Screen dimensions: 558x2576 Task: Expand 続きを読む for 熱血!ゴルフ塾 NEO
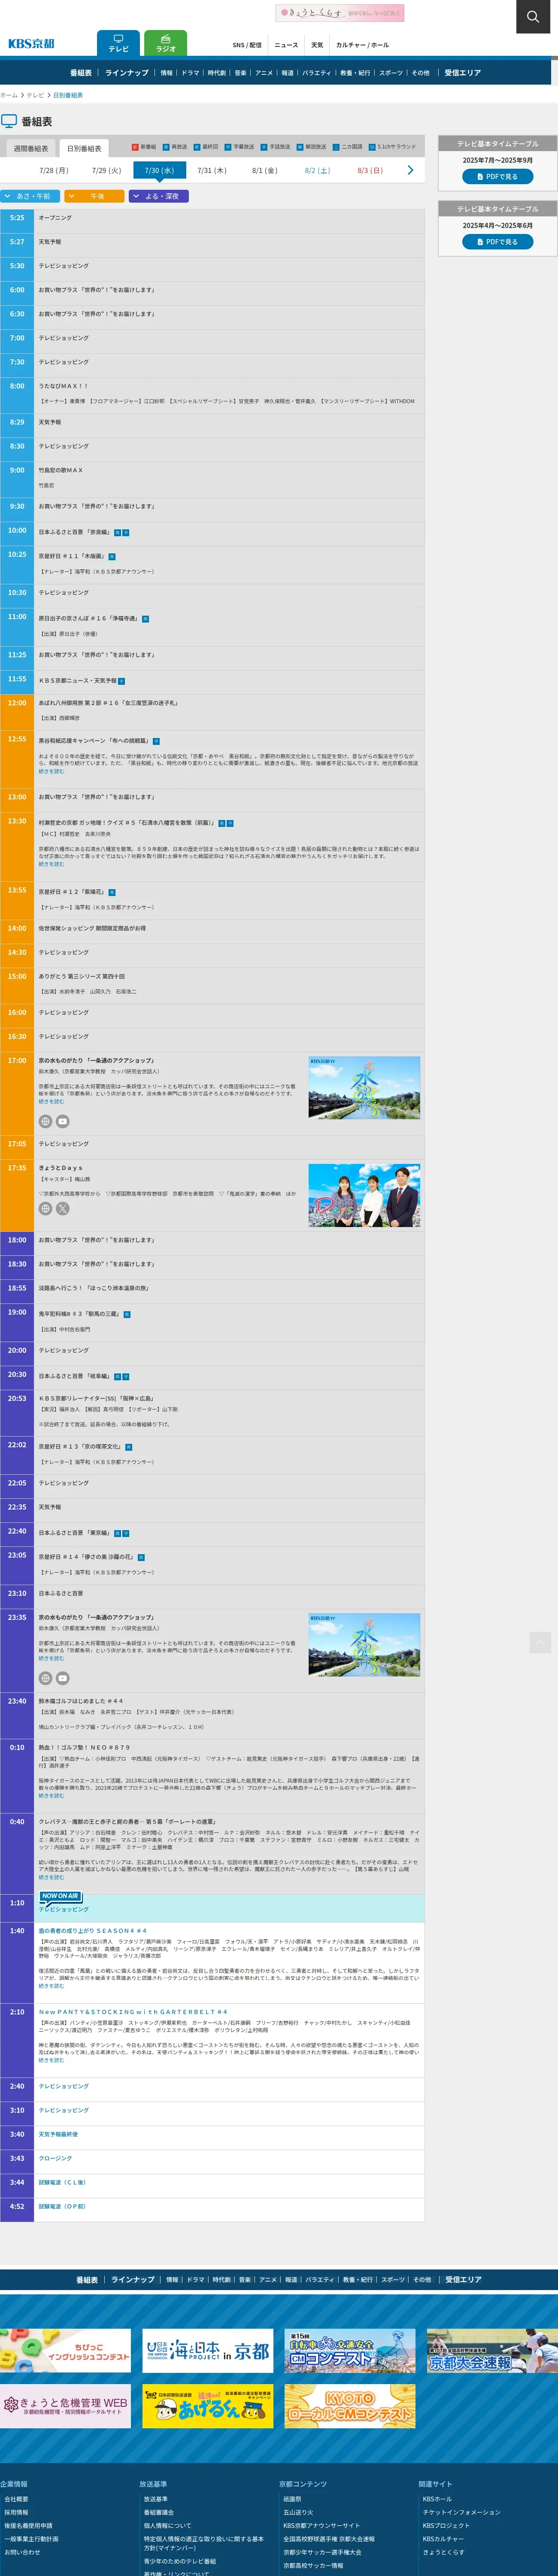tap(51, 1795)
